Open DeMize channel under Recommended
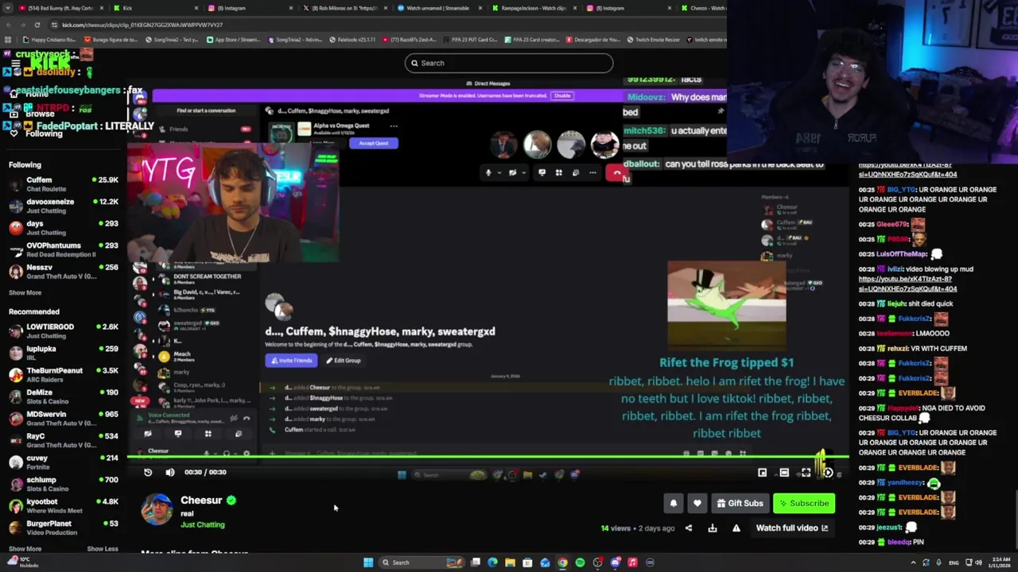Viewport: 1018px width, 572px height. (x=64, y=396)
